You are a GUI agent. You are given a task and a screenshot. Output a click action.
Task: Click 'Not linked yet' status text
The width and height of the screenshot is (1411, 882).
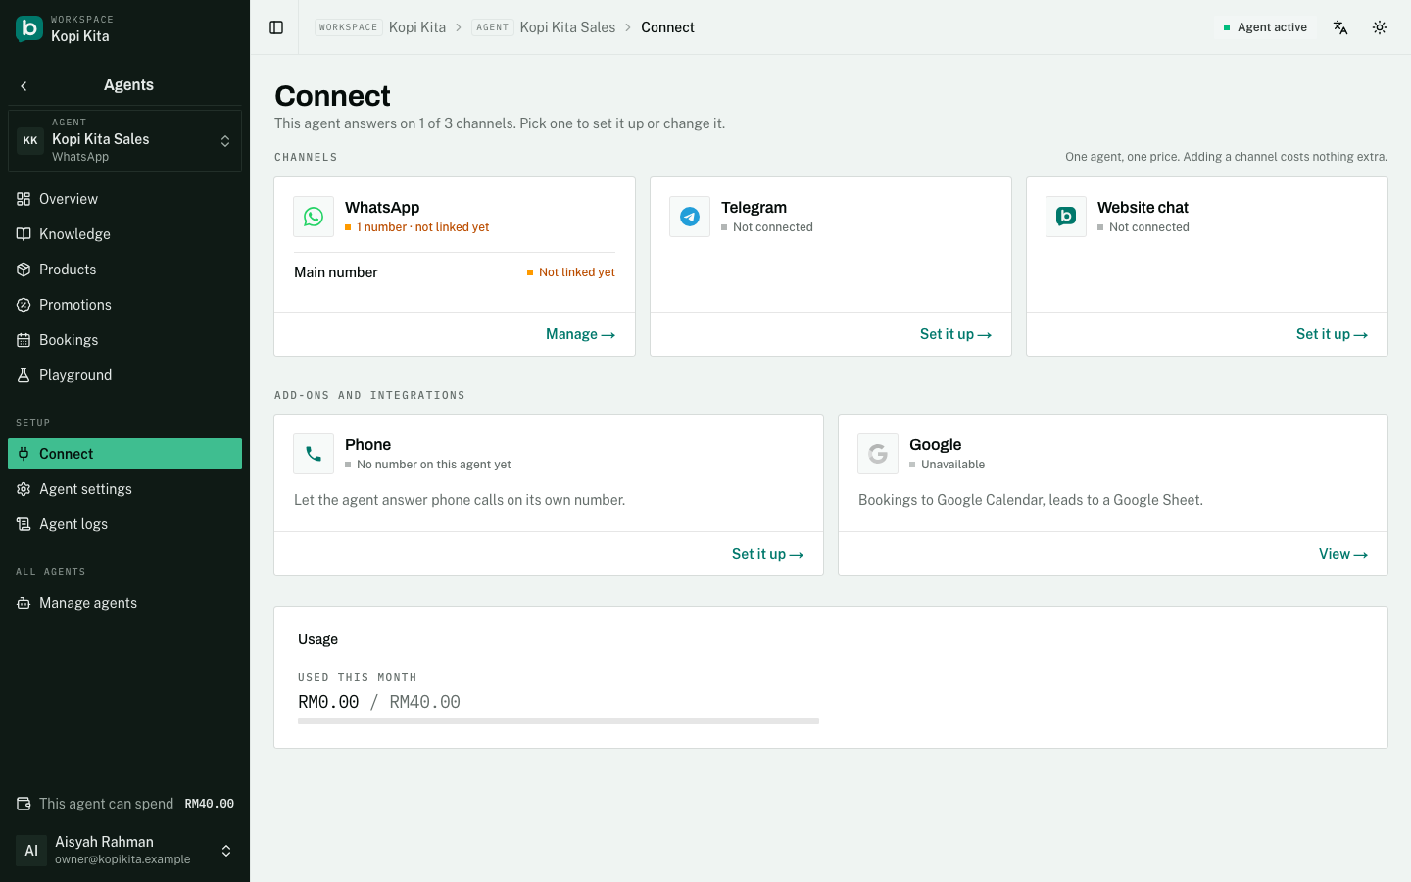click(x=577, y=272)
